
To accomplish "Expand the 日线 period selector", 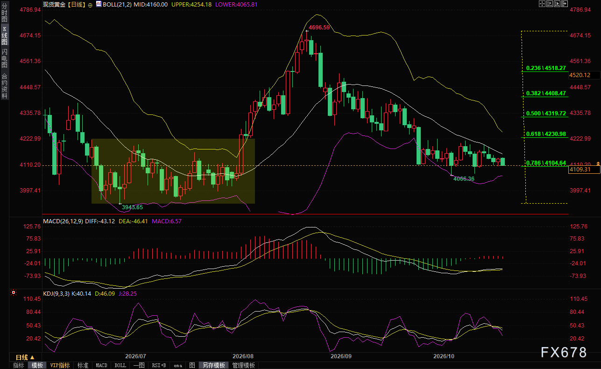I will [x=25, y=357].
